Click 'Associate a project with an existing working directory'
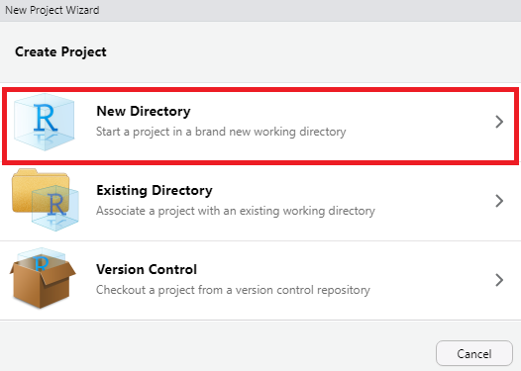521x371 pixels. [236, 211]
